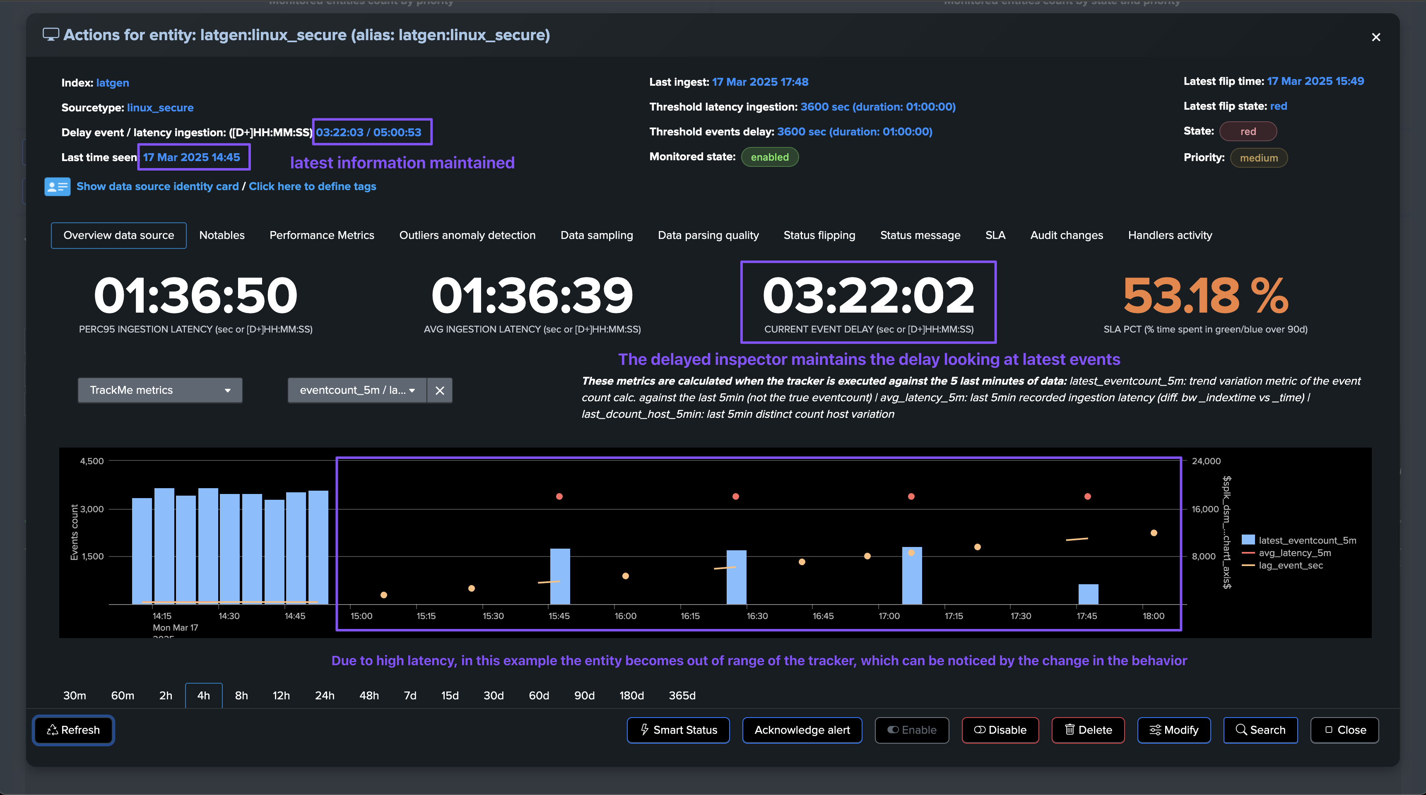The width and height of the screenshot is (1426, 795).
Task: Open Smart Status lightning button
Action: [x=678, y=730]
